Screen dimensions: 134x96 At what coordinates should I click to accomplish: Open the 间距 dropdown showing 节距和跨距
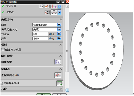coord(47,25)
